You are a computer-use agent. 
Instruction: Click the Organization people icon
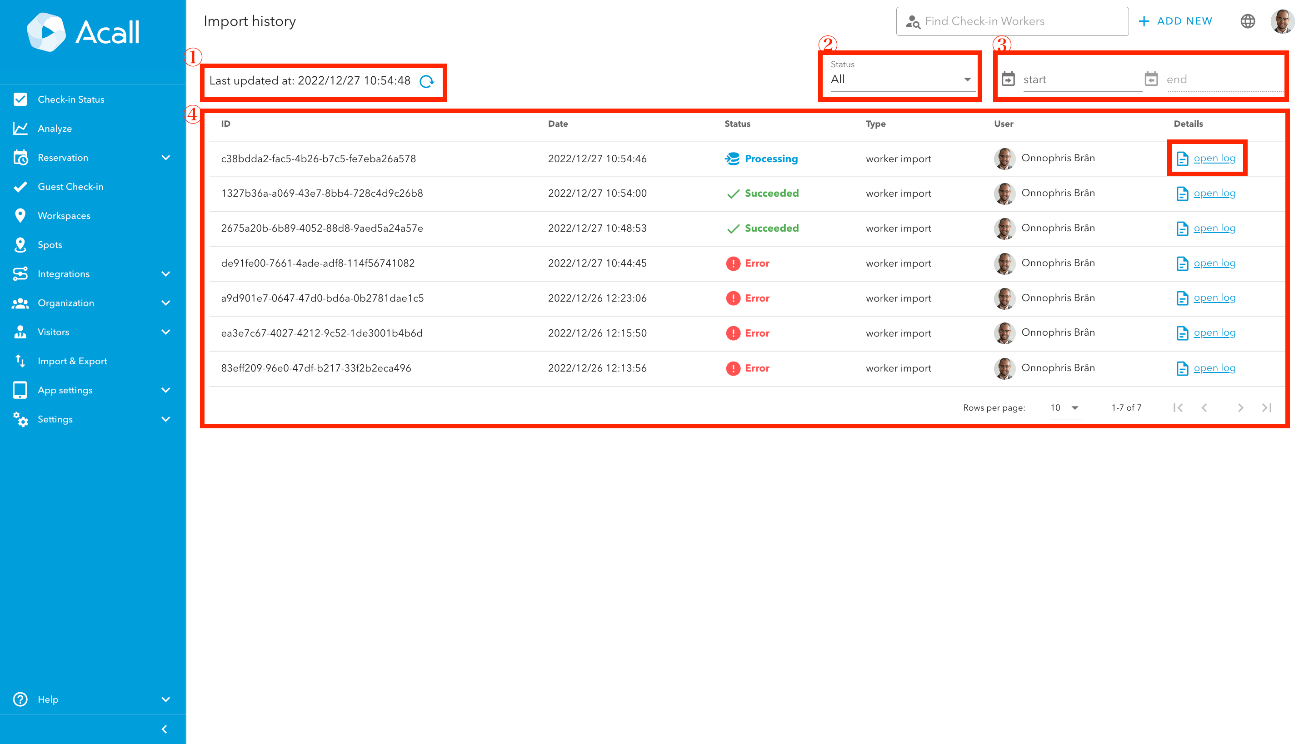(x=20, y=303)
